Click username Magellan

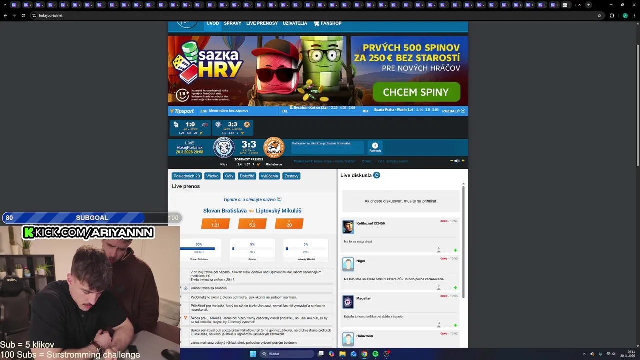point(364,298)
